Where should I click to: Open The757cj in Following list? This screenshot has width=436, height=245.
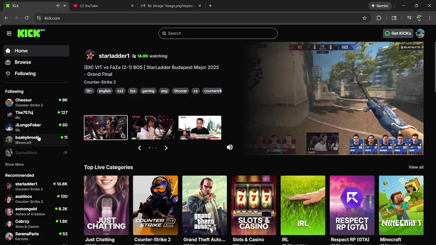click(36, 115)
